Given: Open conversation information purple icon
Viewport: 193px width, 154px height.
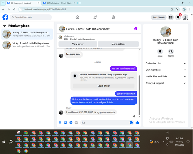Looking at the screenshot, I should (x=136, y=29).
